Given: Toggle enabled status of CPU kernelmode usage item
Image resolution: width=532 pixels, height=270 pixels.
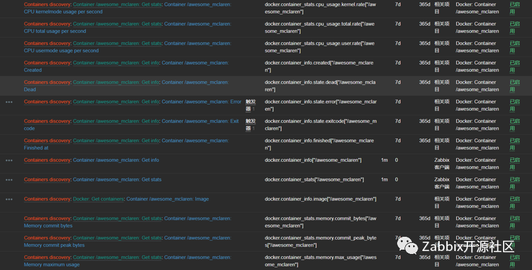Looking at the screenshot, I should click(515, 8).
